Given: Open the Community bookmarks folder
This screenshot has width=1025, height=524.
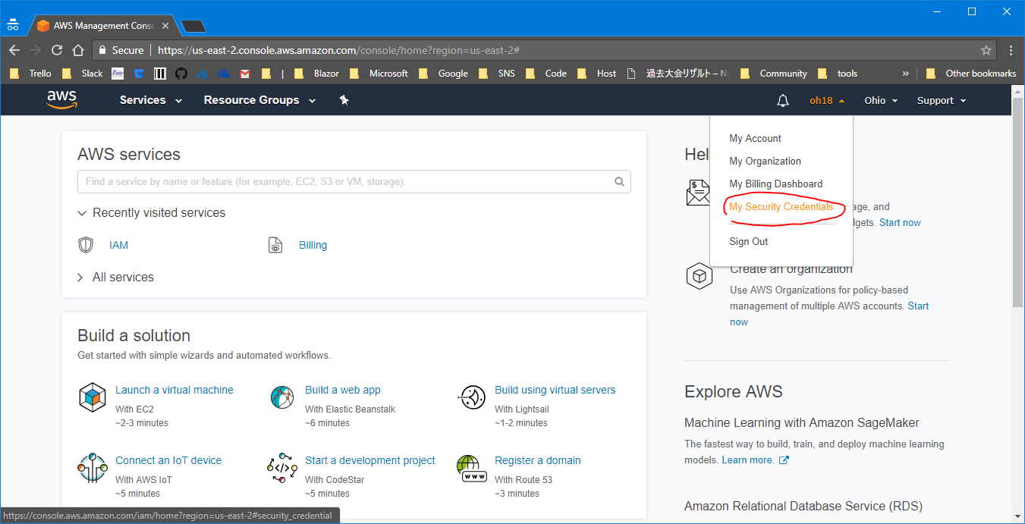Looking at the screenshot, I should coord(773,74).
